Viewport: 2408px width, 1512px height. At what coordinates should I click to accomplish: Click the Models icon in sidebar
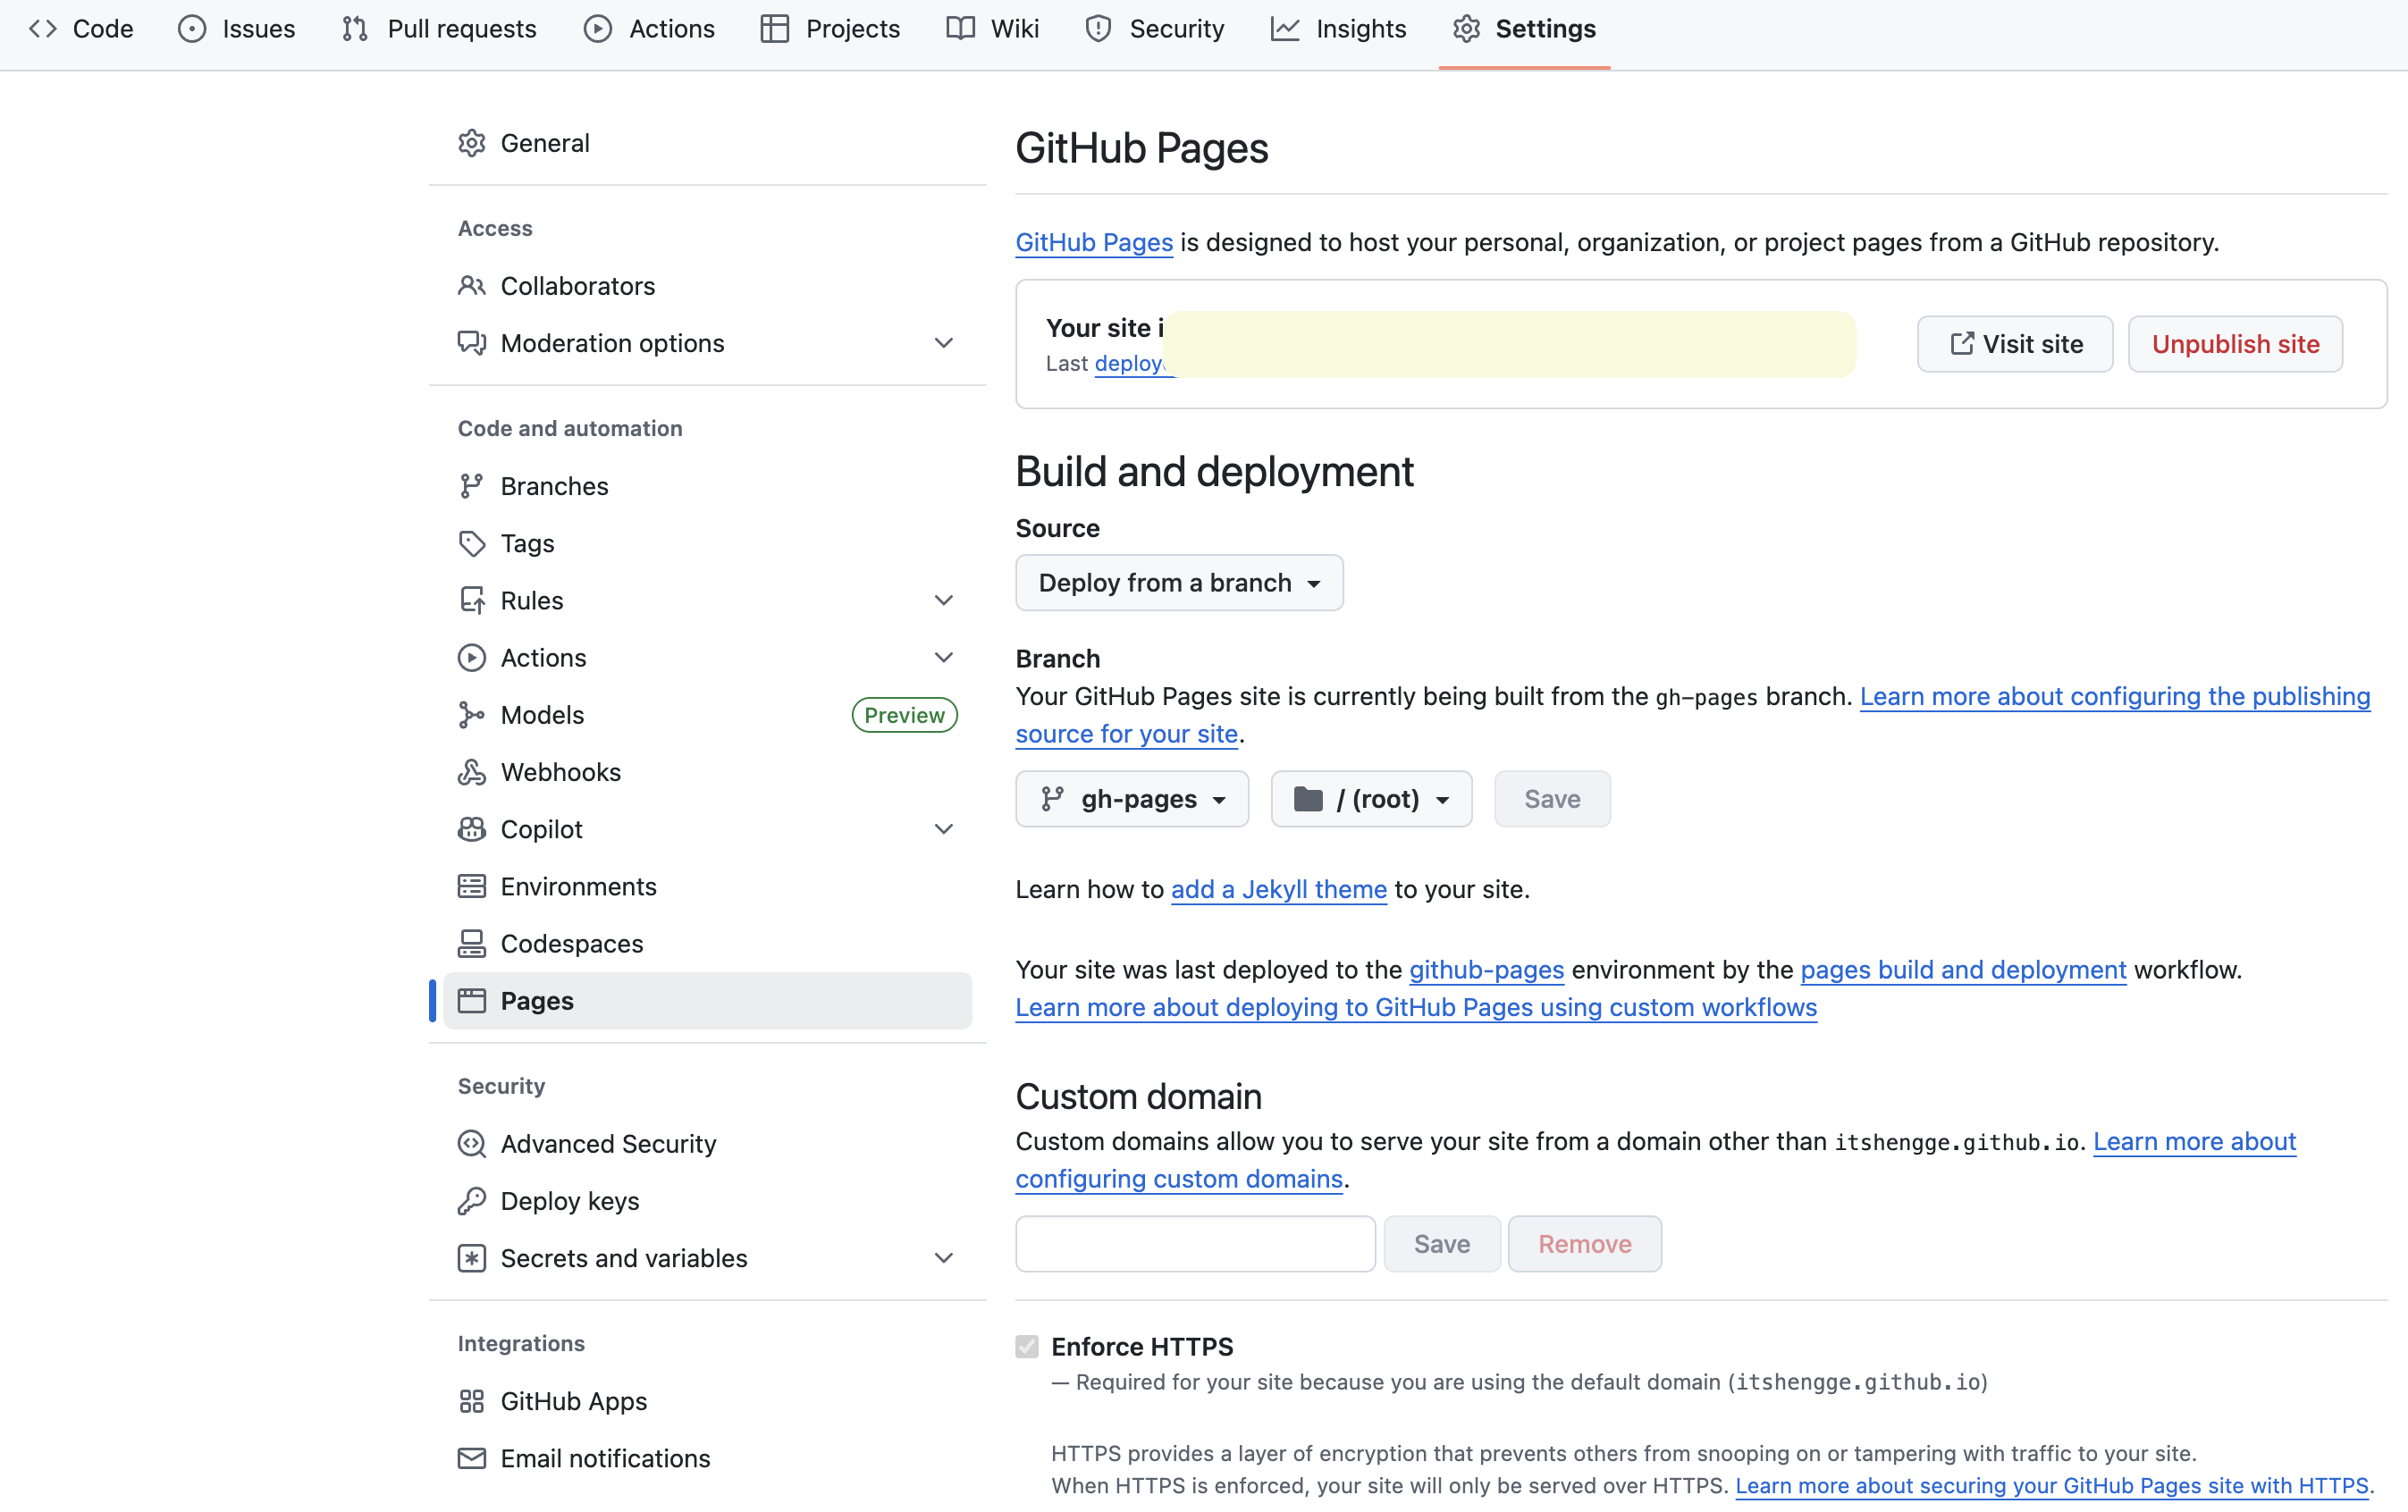[x=472, y=715]
